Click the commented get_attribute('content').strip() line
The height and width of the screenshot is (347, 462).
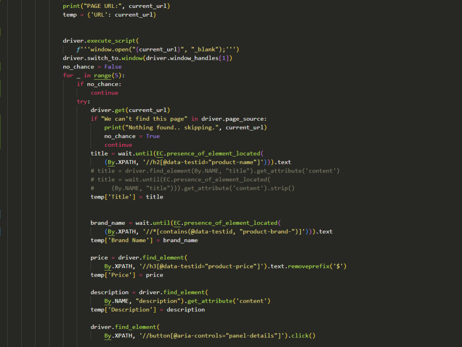[x=192, y=188]
